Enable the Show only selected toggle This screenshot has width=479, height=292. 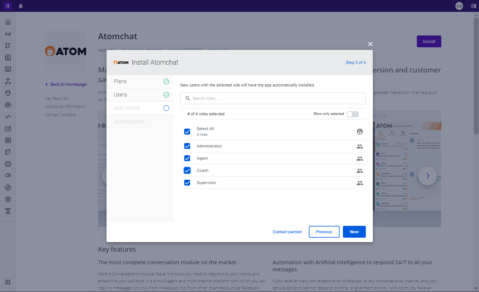tap(352, 114)
